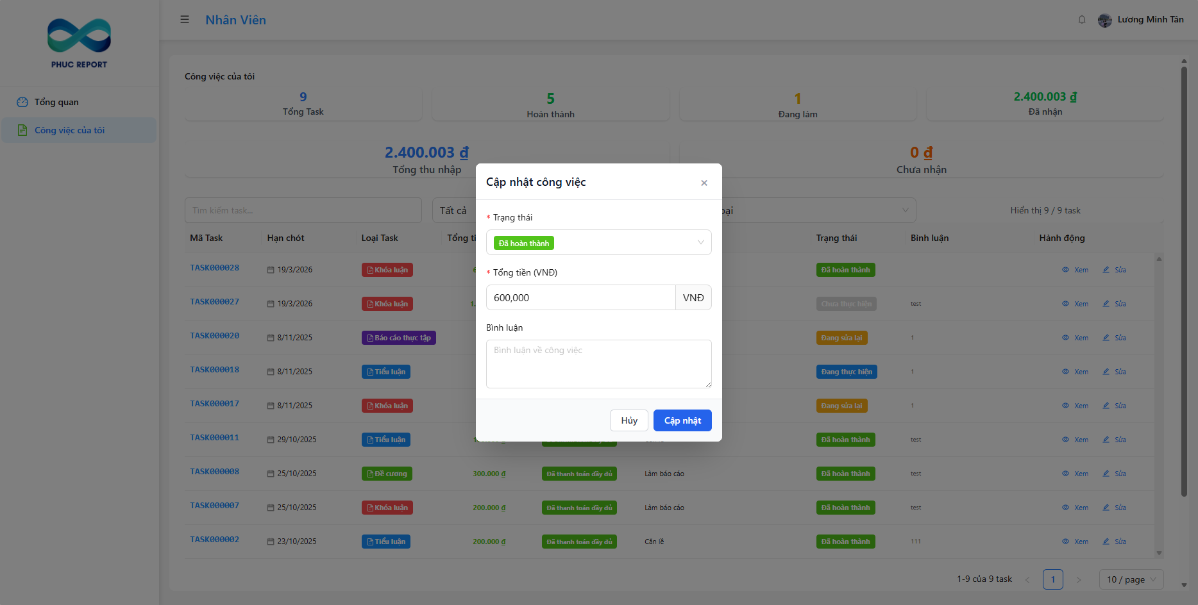This screenshot has width=1198, height=605.
Task: Close the Cập nhật công việc dialog
Action: coord(704,183)
